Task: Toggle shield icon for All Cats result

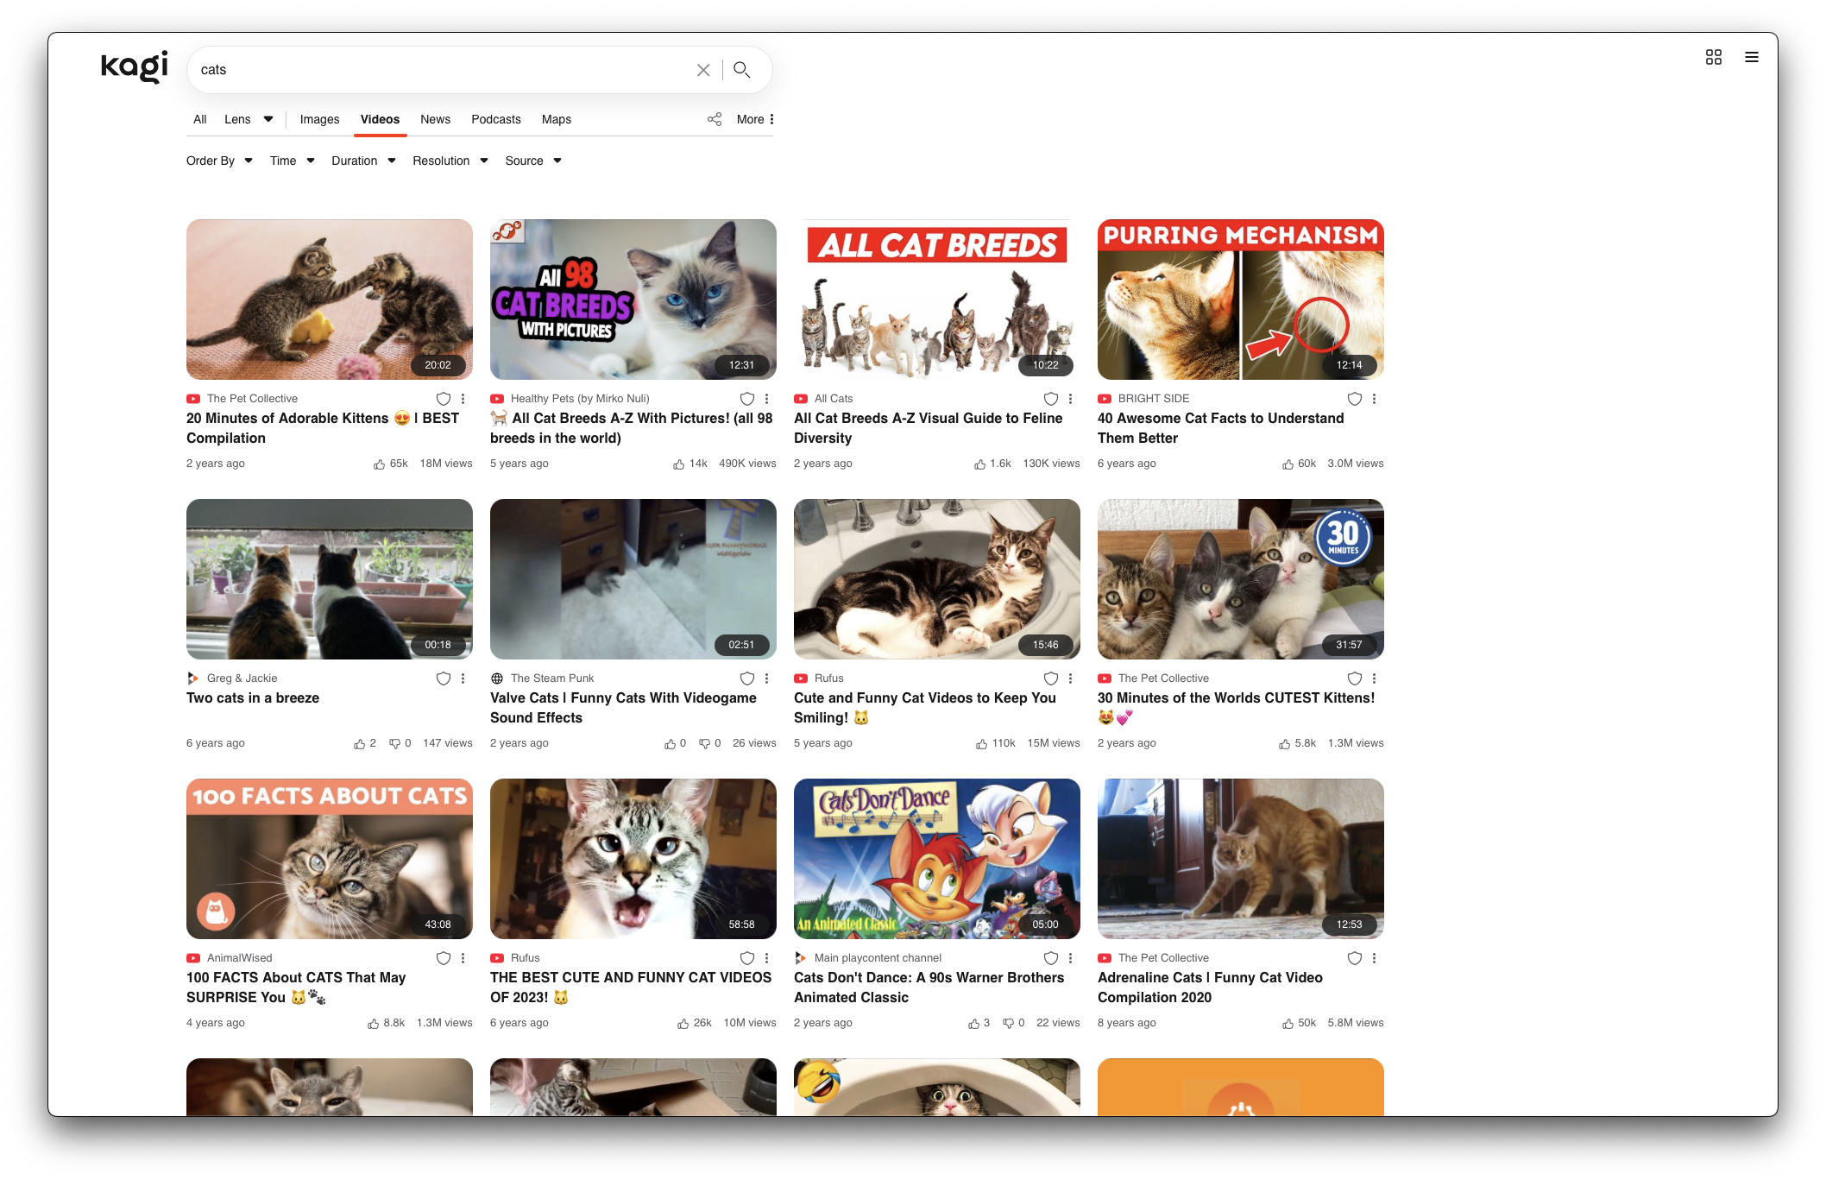Action: point(1050,399)
